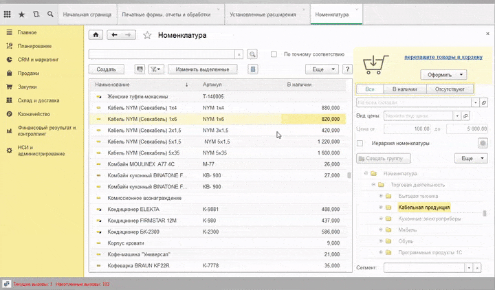Open Казначейство section in sidebar
This screenshot has height=290, width=495.
(x=34, y=114)
